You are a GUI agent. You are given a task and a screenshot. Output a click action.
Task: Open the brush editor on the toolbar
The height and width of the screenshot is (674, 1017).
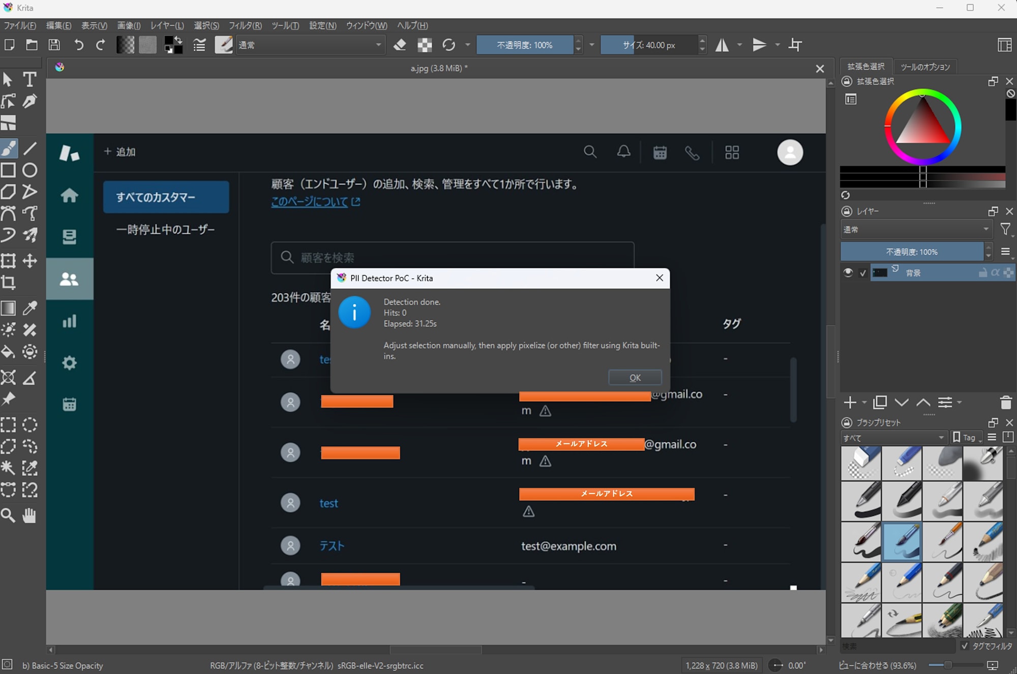[x=224, y=45]
